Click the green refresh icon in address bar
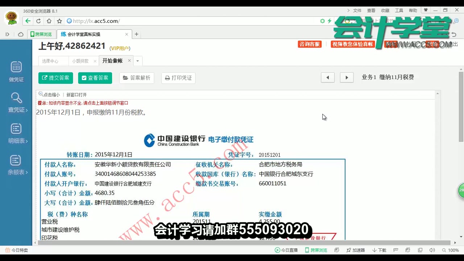Viewport: 464px width, 261px height. [322, 21]
